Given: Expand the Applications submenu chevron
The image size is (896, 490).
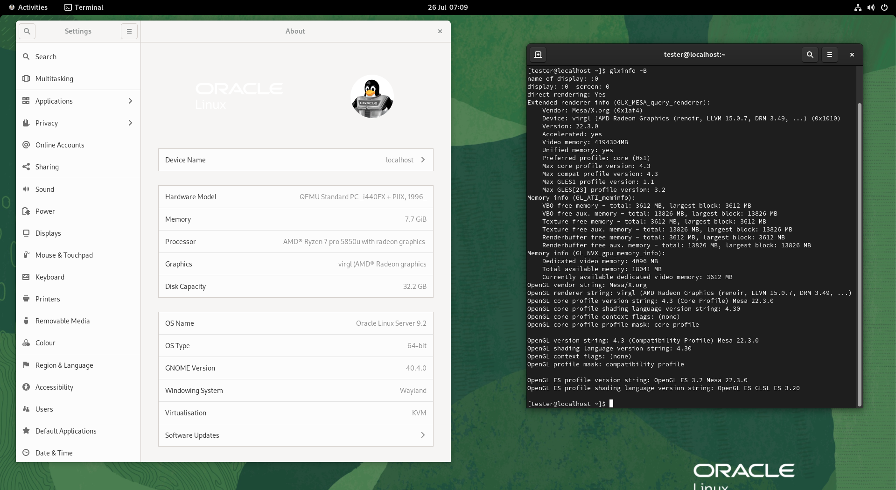Looking at the screenshot, I should coord(130,101).
